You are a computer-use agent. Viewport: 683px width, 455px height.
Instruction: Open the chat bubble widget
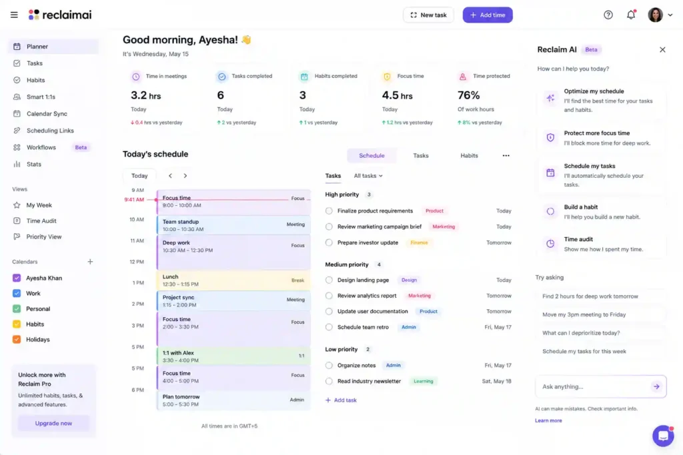(x=663, y=436)
